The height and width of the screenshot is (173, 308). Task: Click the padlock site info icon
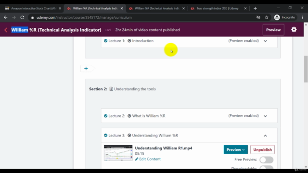pyautogui.click(x=32, y=17)
